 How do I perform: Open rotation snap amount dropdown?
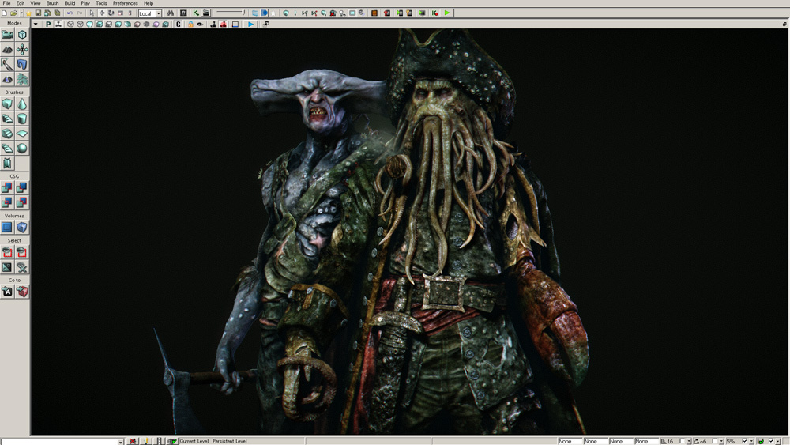(x=721, y=442)
